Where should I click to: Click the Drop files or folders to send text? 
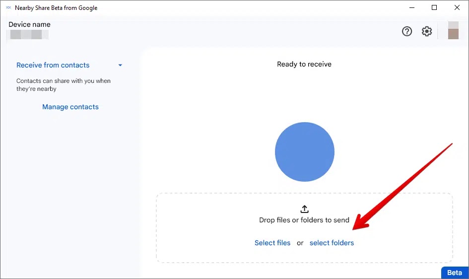point(304,220)
